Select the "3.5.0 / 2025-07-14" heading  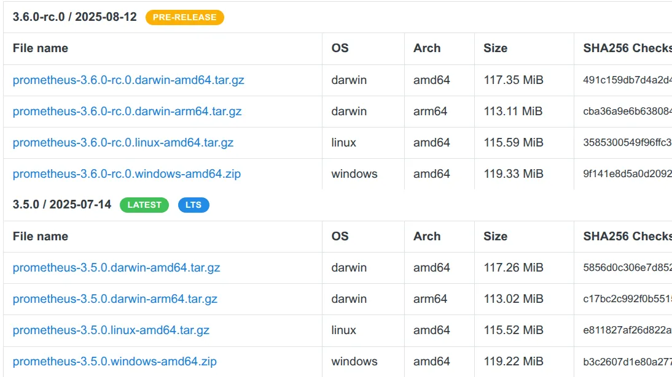pos(61,205)
